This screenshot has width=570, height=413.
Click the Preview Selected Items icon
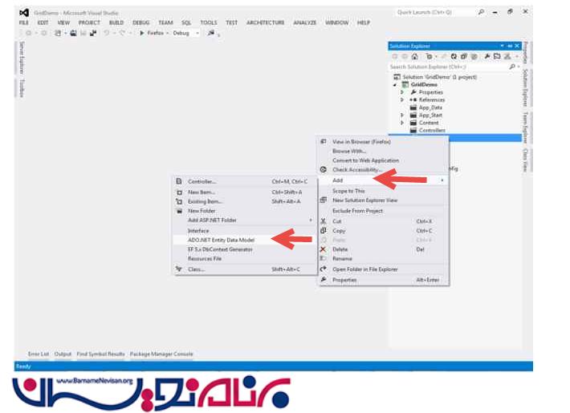pos(497,56)
